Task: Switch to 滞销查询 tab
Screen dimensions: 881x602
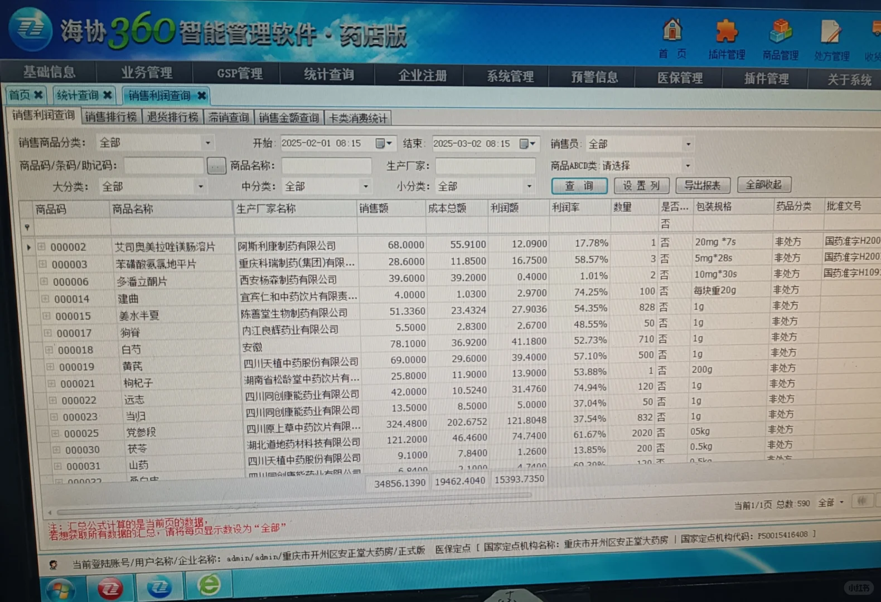Action: 229,118
